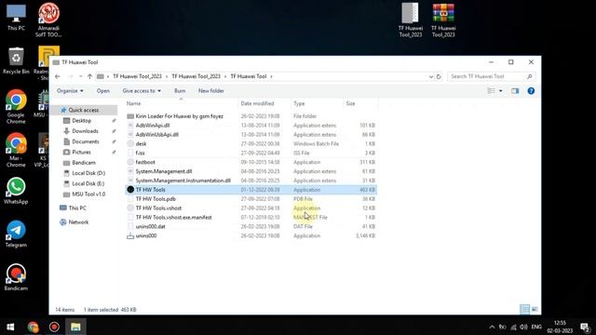Click Open in the command bar
Screen dimensions: 596x335
coord(103,91)
